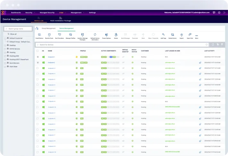Viewport: 228px width, 156px height.
Task: Expand the Hosting-IAM group node
Action: (5, 56)
